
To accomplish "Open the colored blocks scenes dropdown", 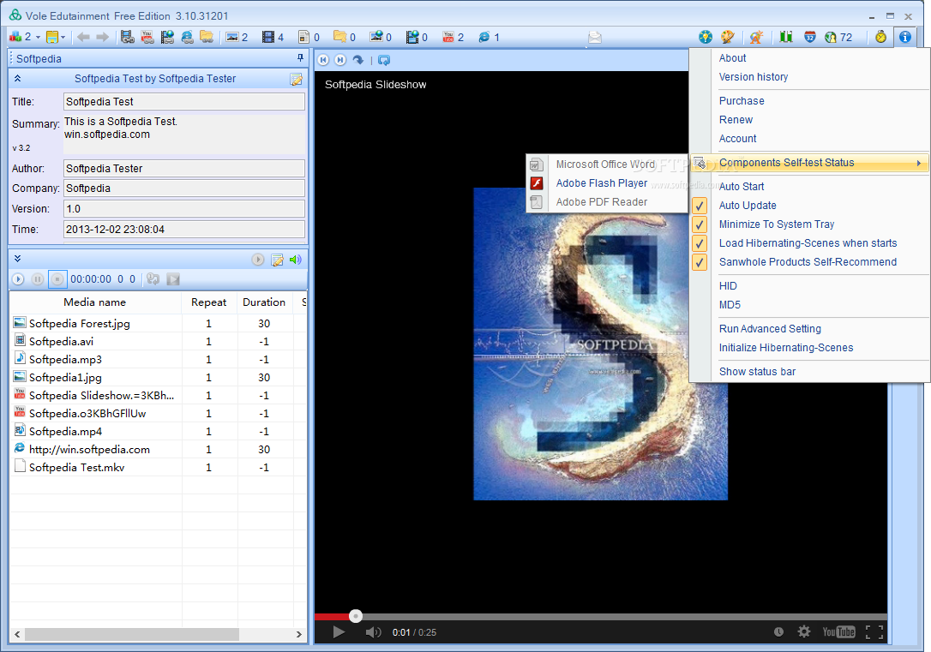I will (38, 38).
